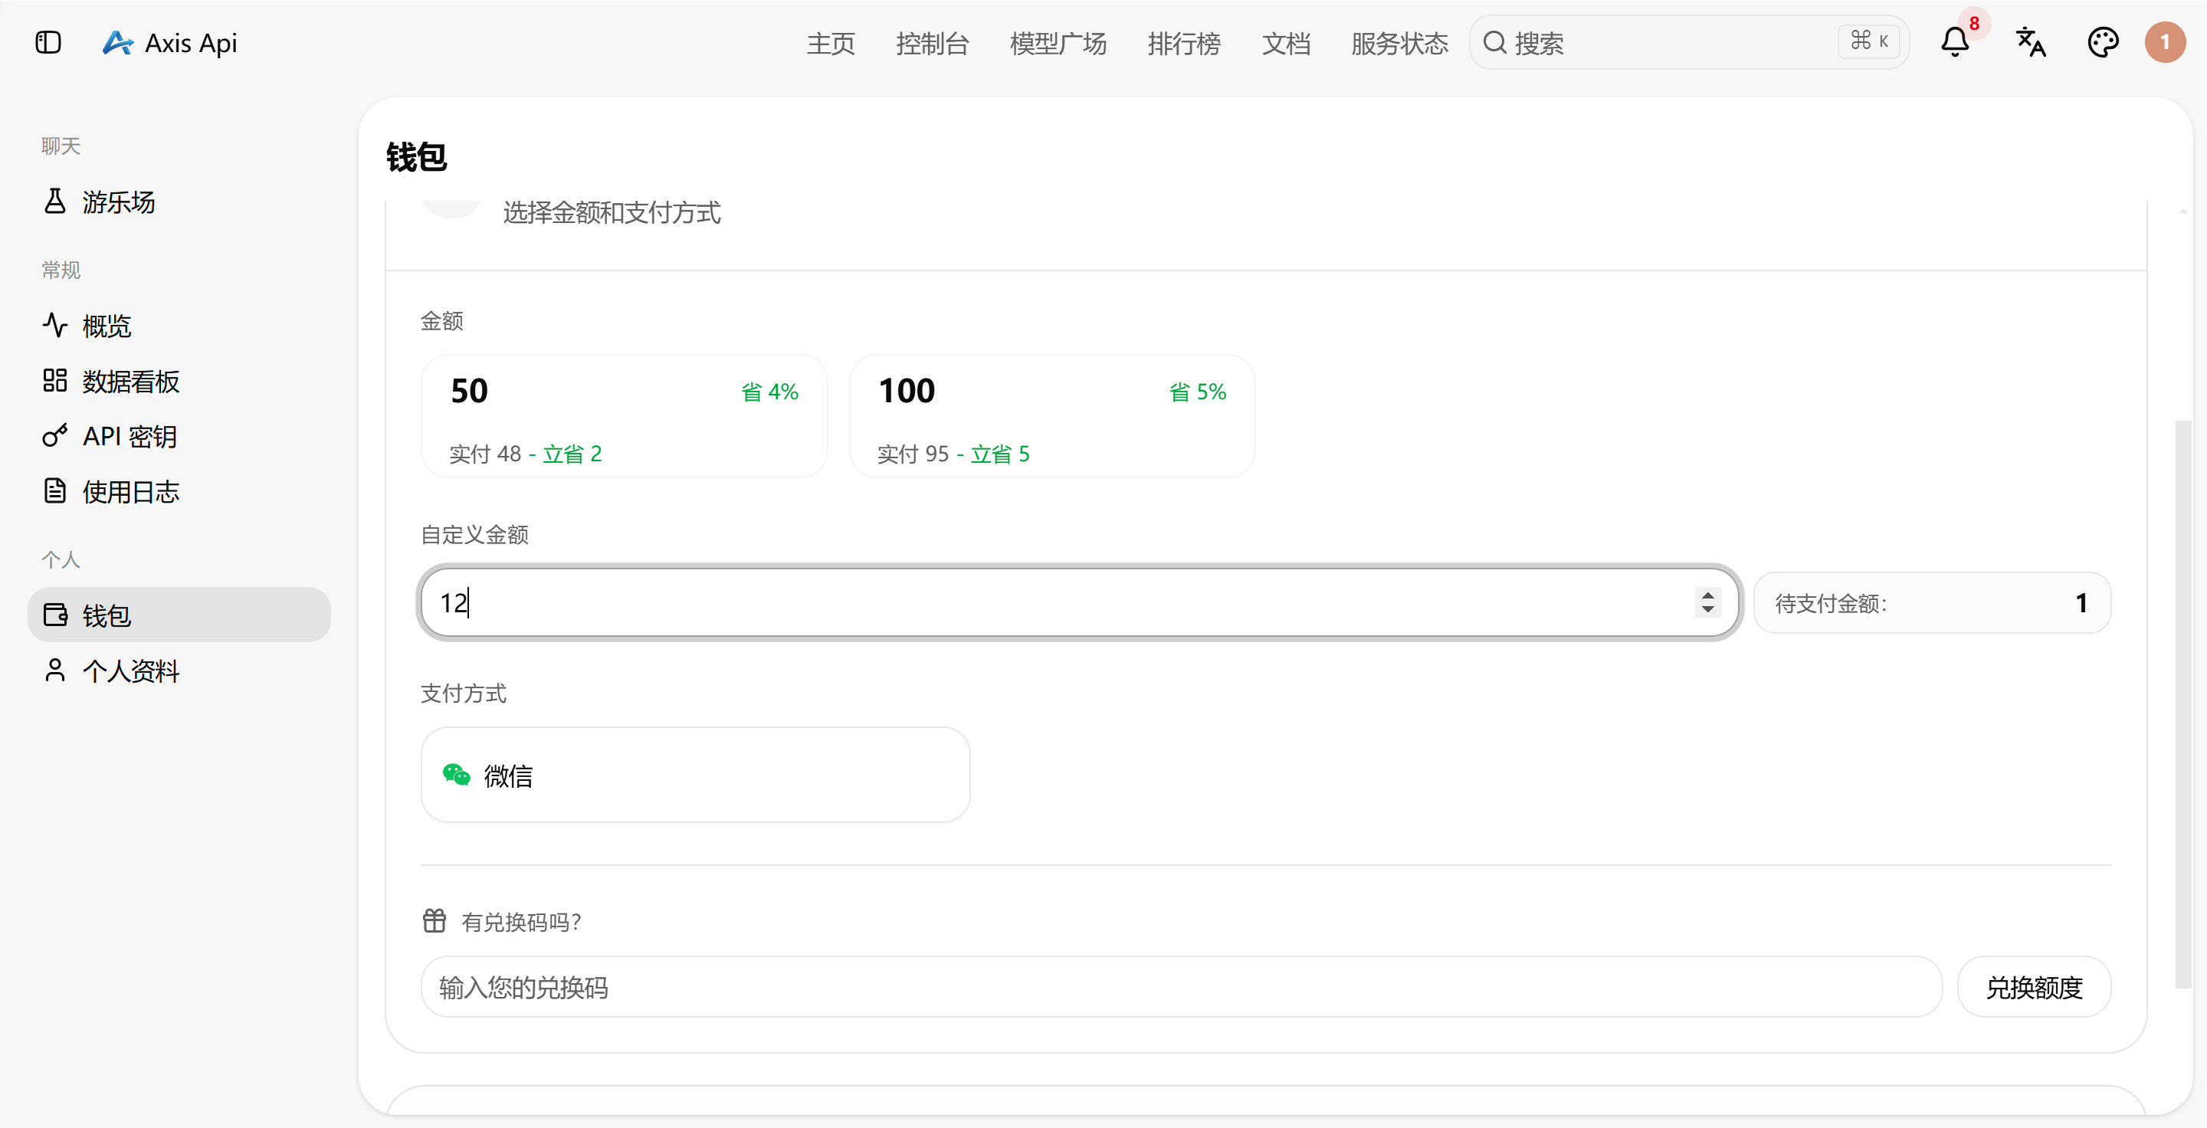
Task: Go to the 主页 nav item
Action: coord(831,43)
